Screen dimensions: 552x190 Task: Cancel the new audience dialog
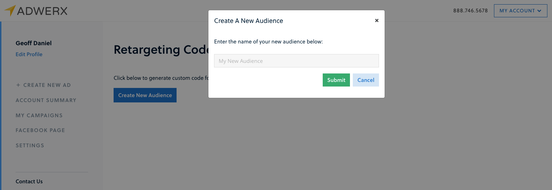pyautogui.click(x=366, y=80)
